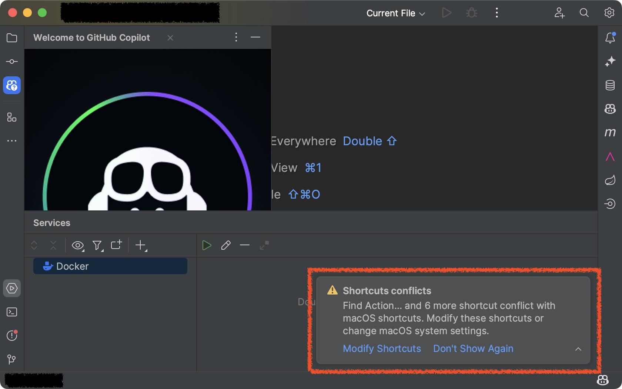Click the Modify Shortcuts link
The width and height of the screenshot is (622, 389).
coord(382,349)
